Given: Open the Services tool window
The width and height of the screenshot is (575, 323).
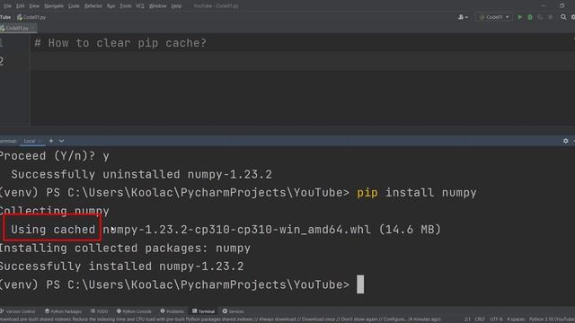Looking at the screenshot, I should (x=234, y=311).
